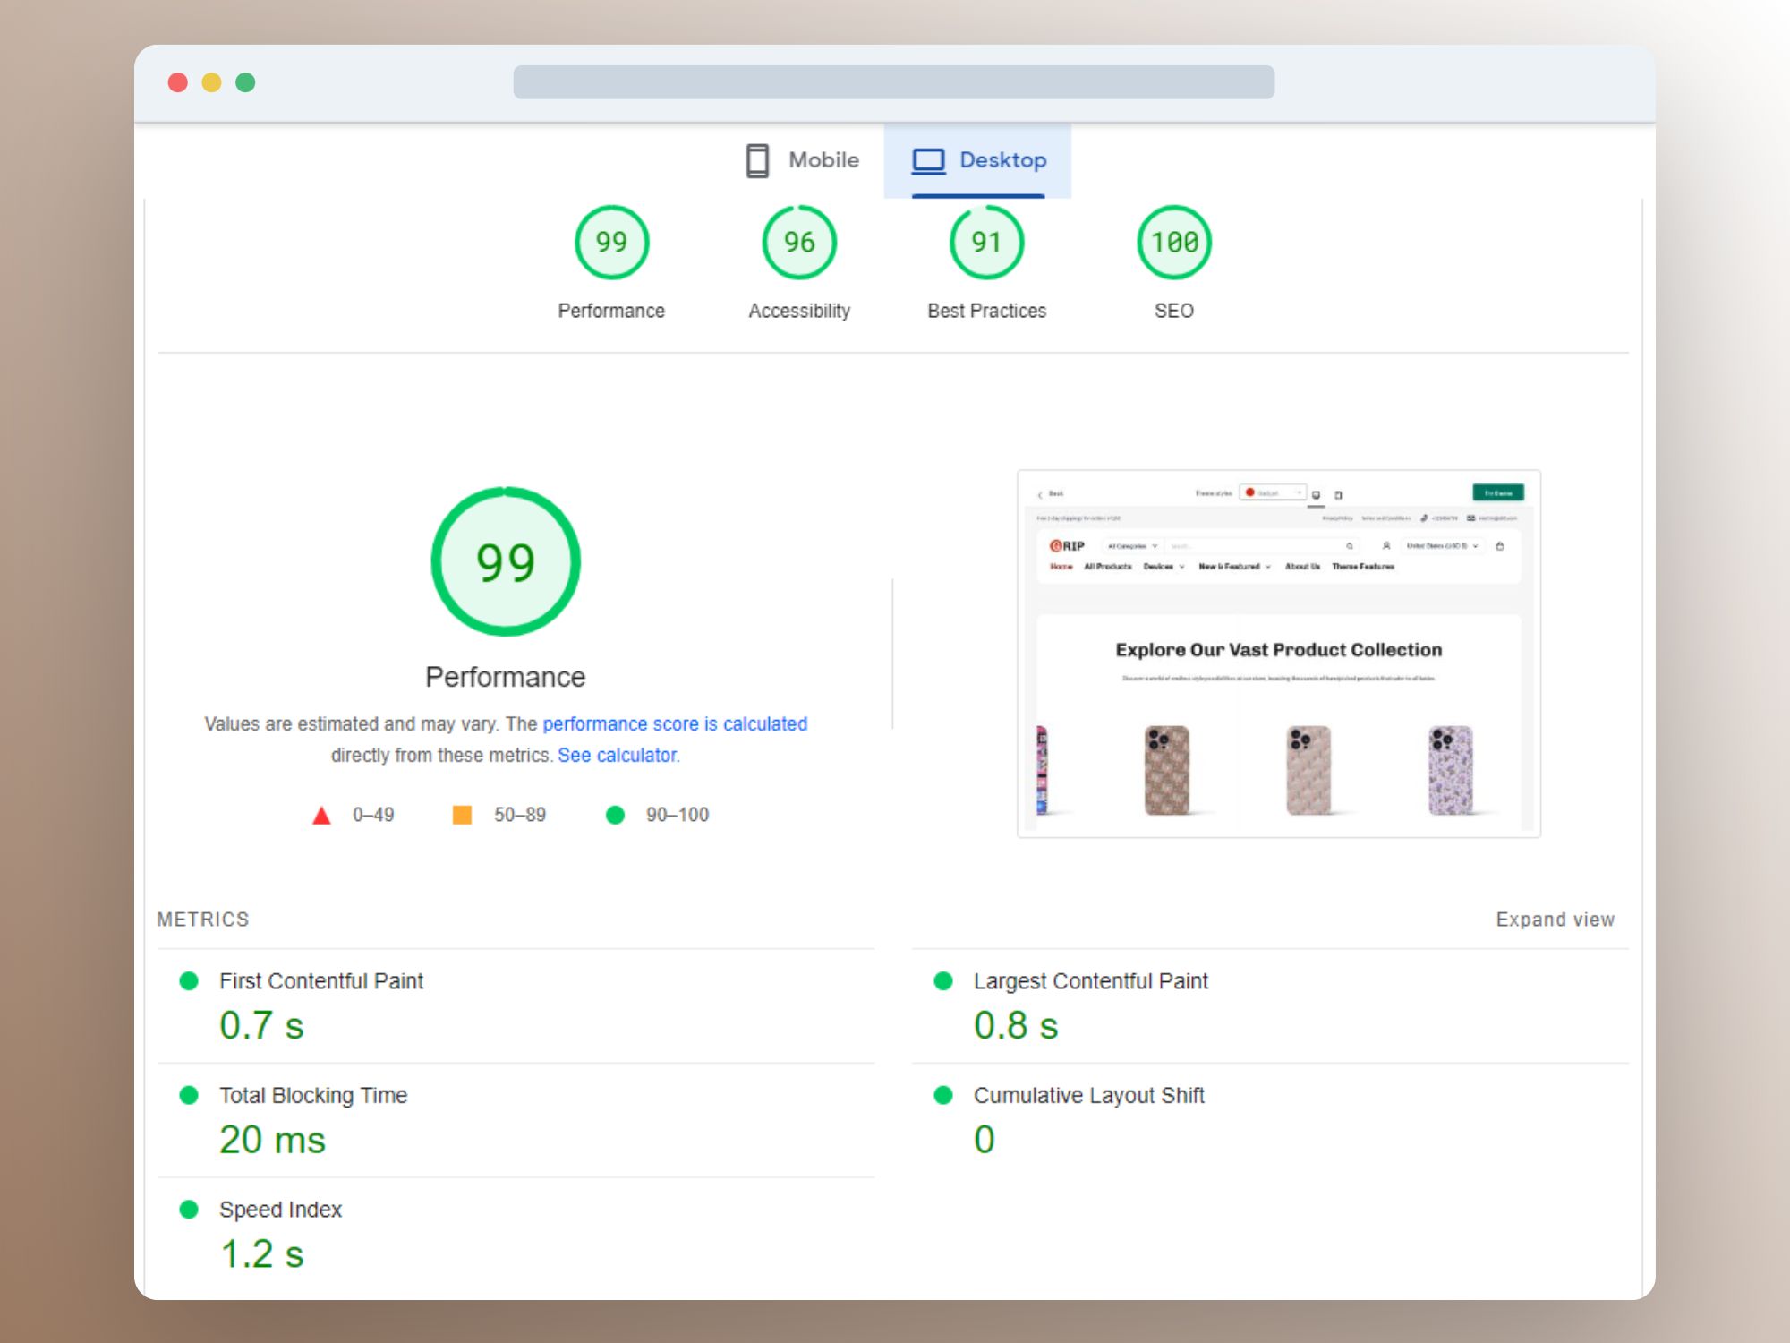Screen dimensions: 1790x1343
Task: Click the yellow minimize window button
Action: [x=211, y=82]
